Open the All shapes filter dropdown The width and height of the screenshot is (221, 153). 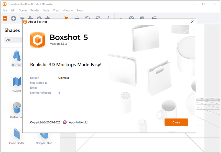pyautogui.click(x=13, y=40)
